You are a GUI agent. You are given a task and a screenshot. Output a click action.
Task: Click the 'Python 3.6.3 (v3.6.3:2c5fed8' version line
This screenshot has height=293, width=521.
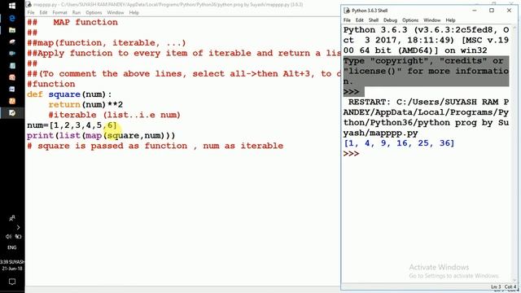click(426, 30)
